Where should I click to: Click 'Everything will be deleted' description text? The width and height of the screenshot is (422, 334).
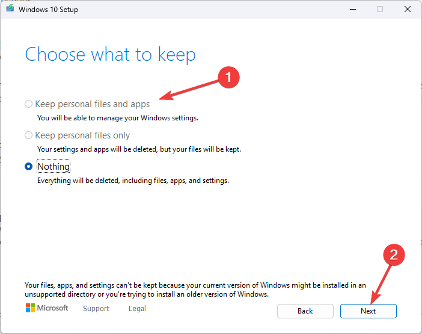click(x=133, y=181)
